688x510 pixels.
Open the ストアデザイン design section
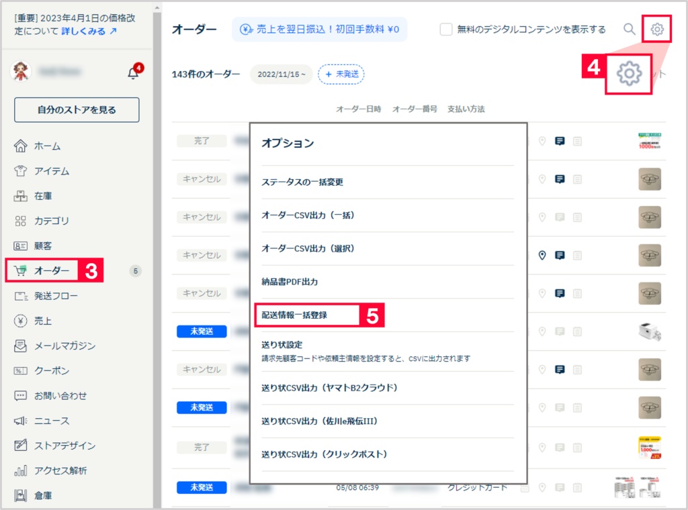[x=64, y=445]
